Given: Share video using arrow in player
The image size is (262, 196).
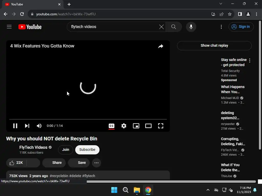Looking at the screenshot, I should coord(161,46).
